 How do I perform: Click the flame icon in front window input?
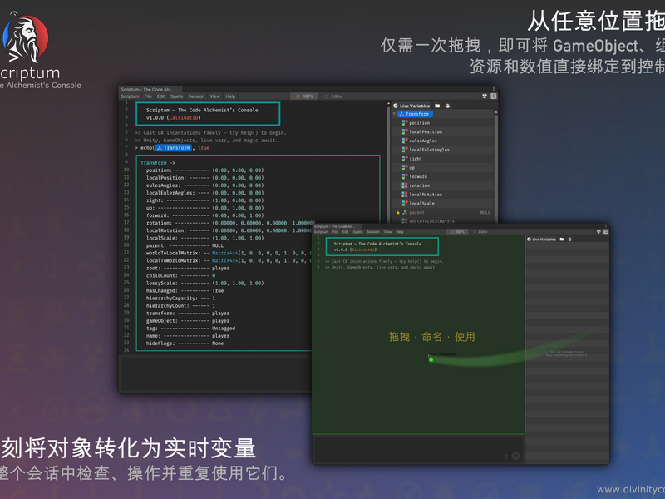[505, 456]
